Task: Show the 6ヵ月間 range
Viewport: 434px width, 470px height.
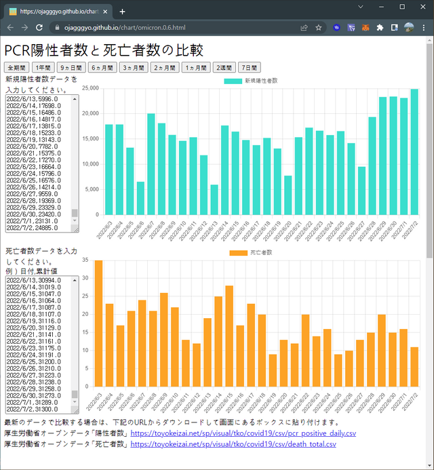Action: tap(102, 67)
